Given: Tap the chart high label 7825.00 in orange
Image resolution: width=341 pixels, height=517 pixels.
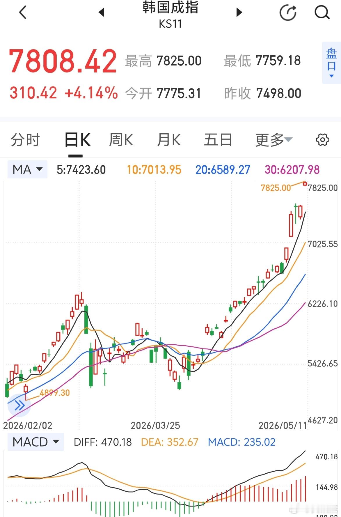Looking at the screenshot, I should point(276,188).
